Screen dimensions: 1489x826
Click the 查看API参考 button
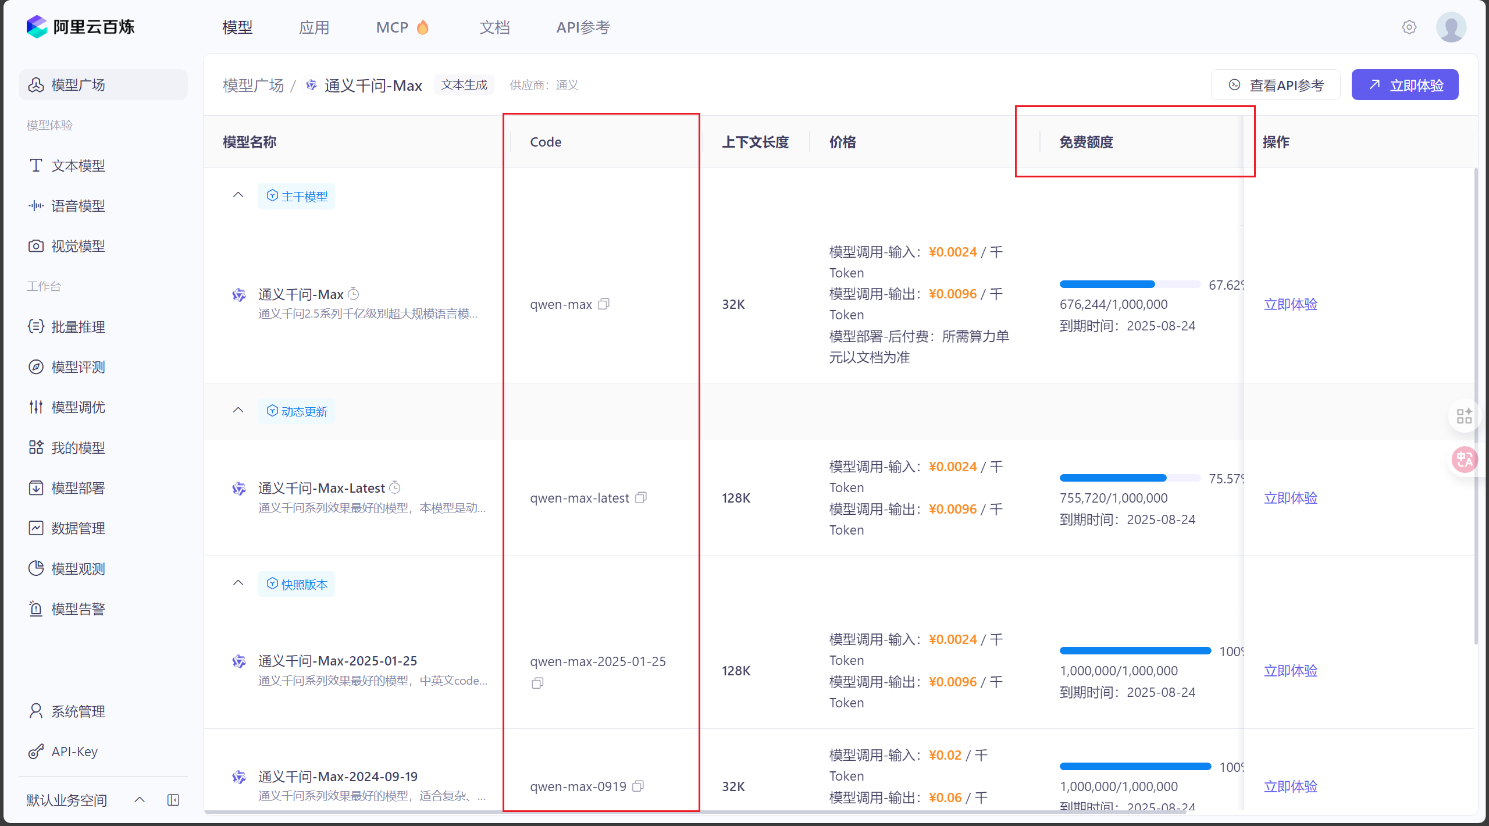(x=1276, y=85)
